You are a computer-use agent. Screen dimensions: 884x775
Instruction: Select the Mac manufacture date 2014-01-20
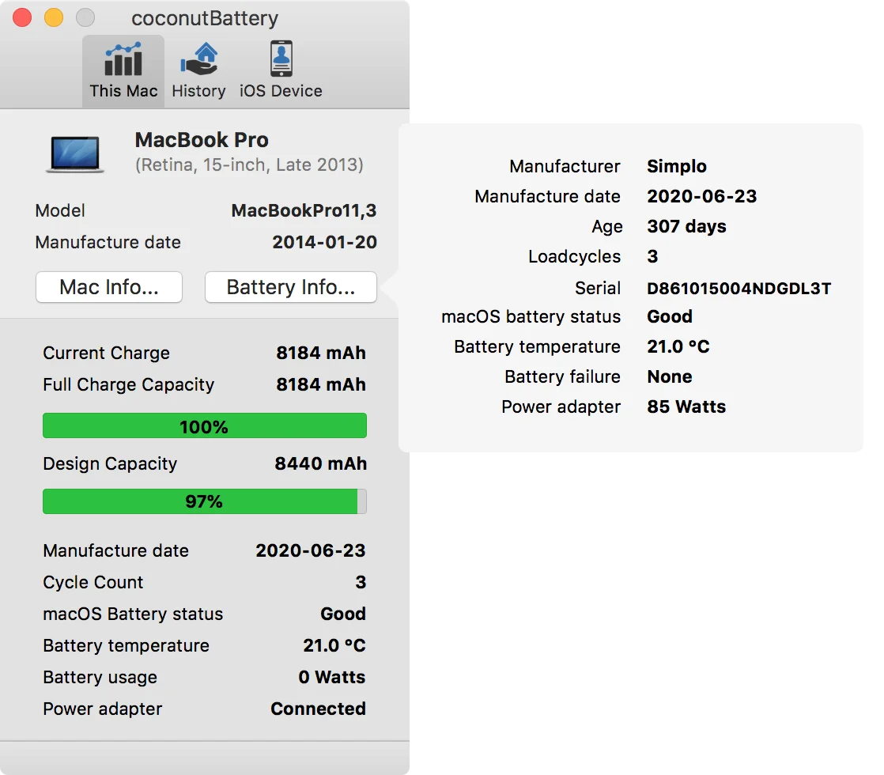325,242
